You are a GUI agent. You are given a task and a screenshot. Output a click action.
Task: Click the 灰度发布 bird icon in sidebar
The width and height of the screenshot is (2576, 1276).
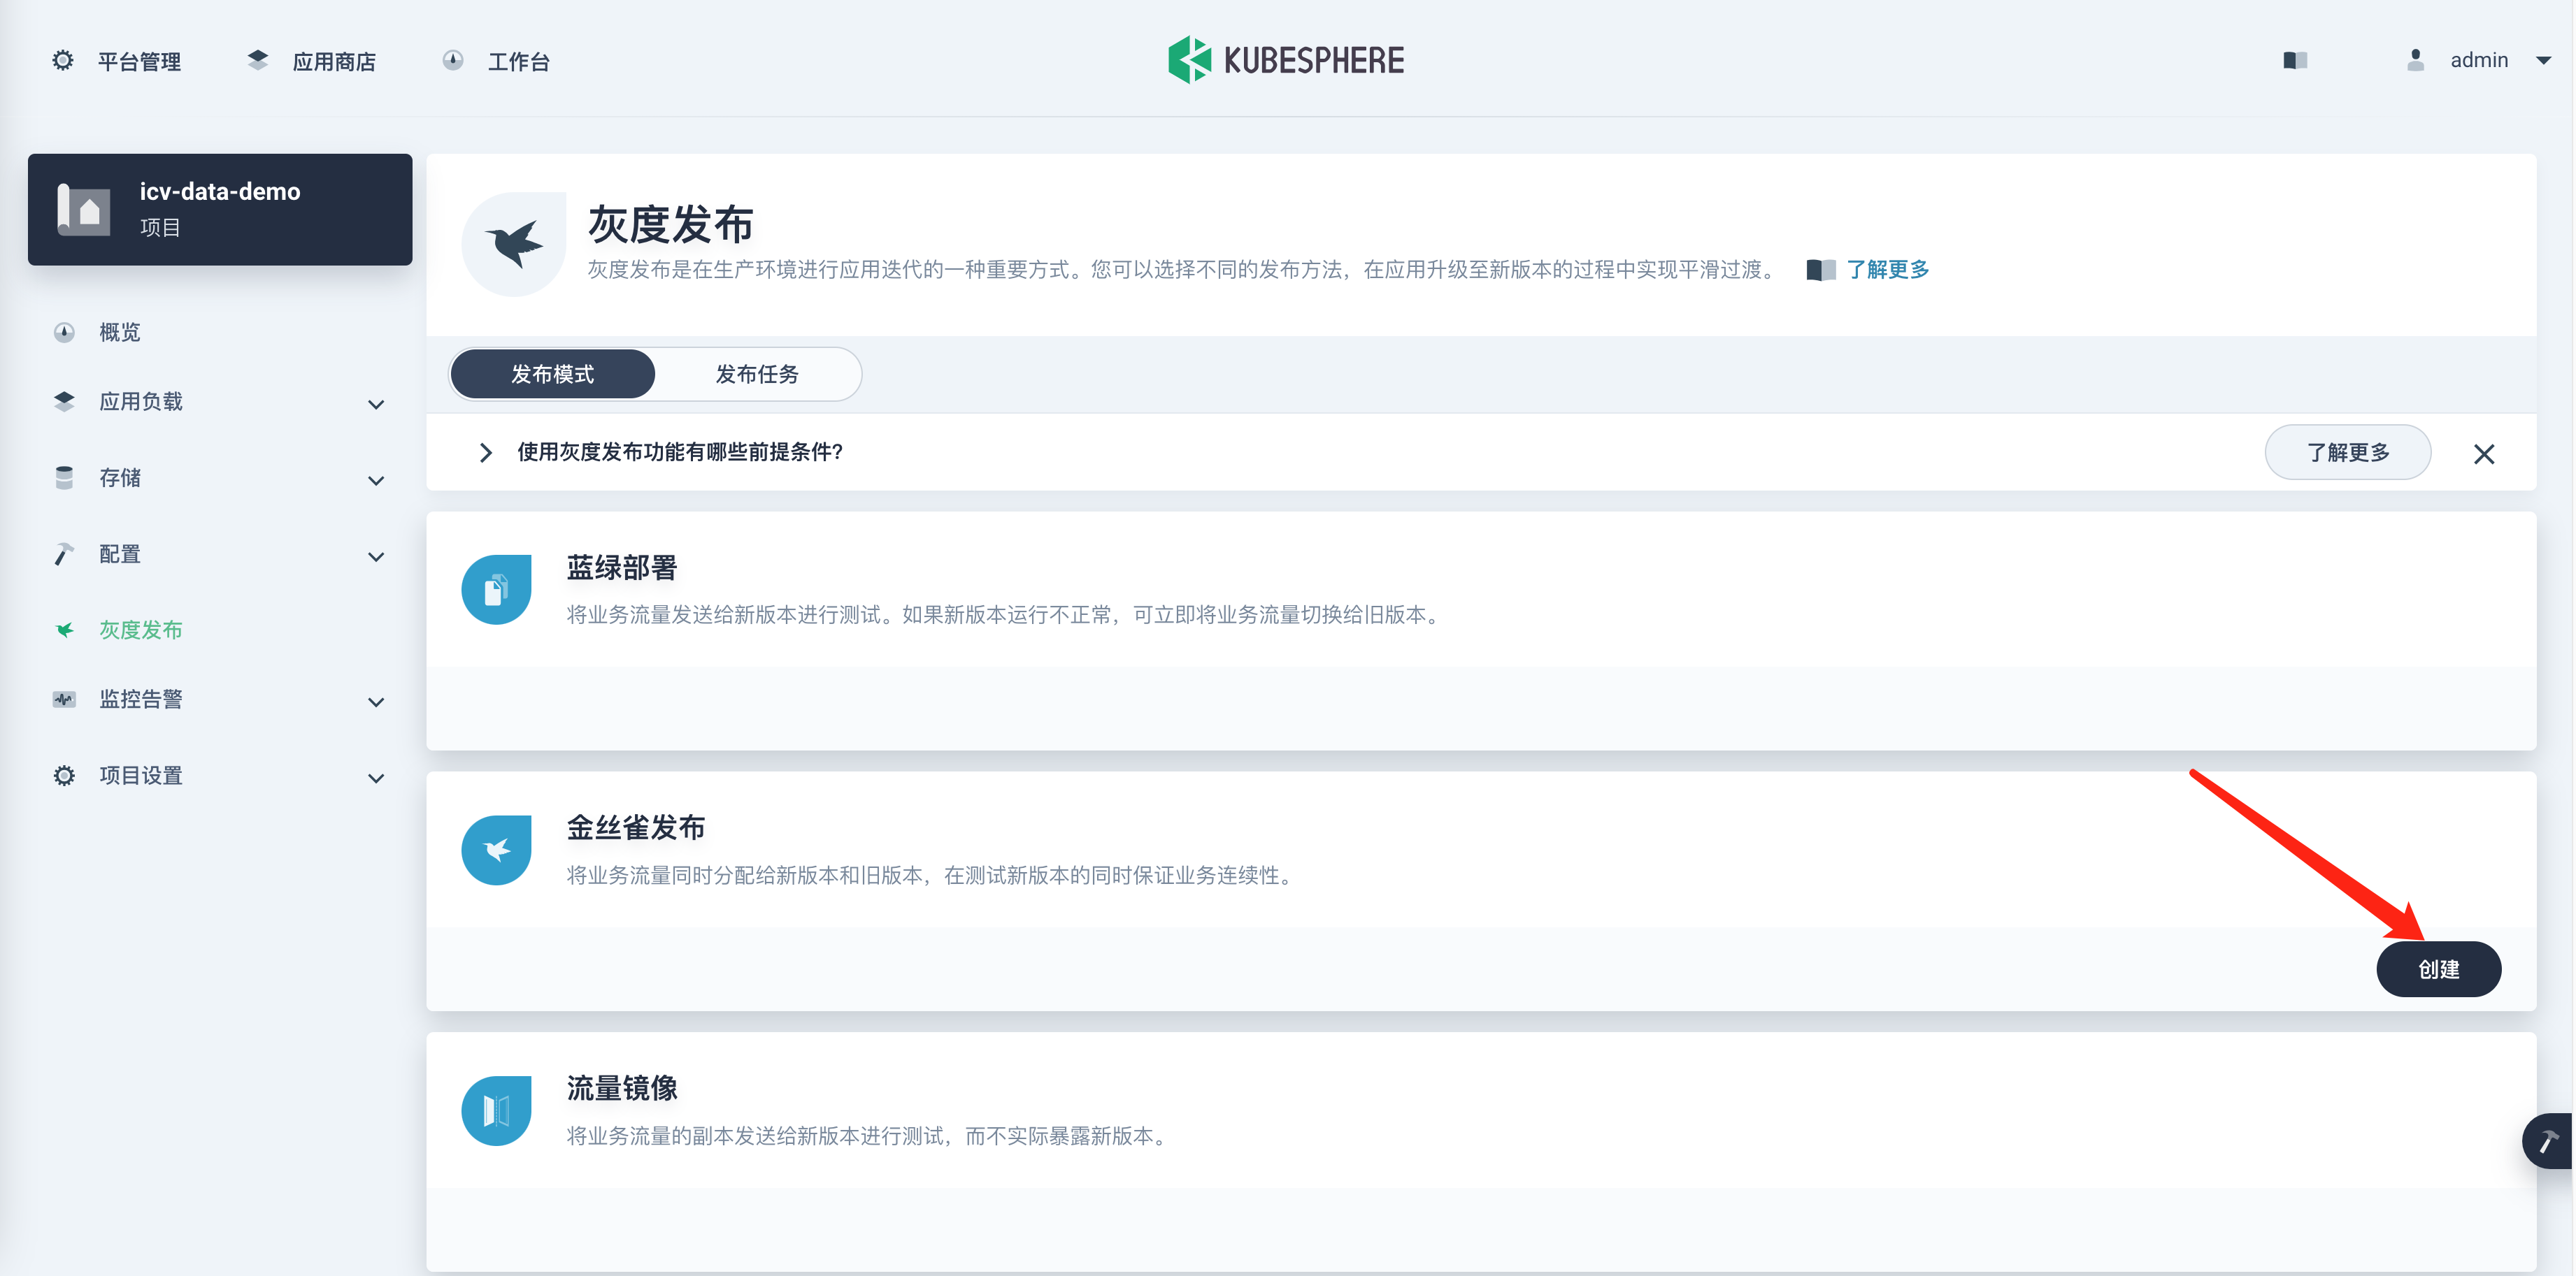[64, 630]
